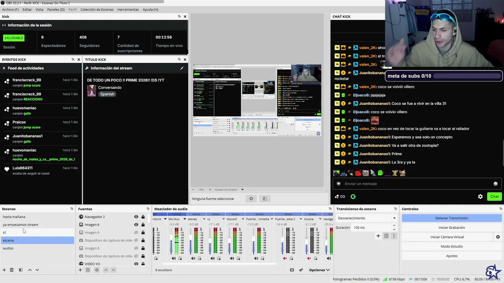
Task: Unmute the Fuente...edia 2 channel
Action: point(285,258)
